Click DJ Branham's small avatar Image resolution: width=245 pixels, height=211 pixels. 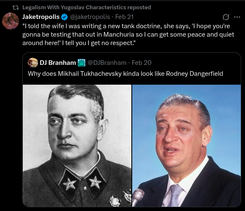click(33, 63)
